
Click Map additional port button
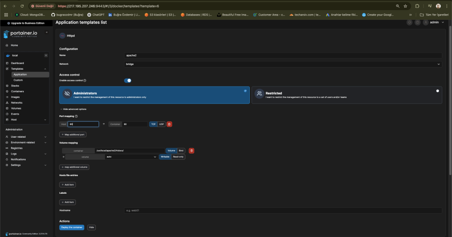(73, 135)
